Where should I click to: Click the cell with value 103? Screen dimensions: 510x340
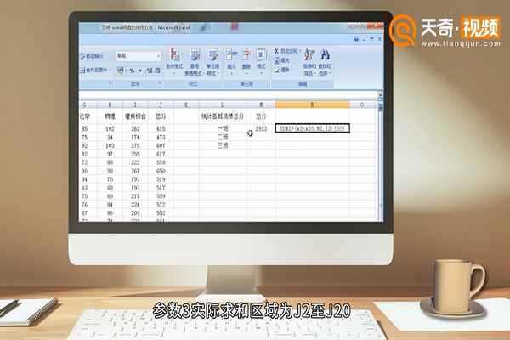pyautogui.click(x=110, y=145)
